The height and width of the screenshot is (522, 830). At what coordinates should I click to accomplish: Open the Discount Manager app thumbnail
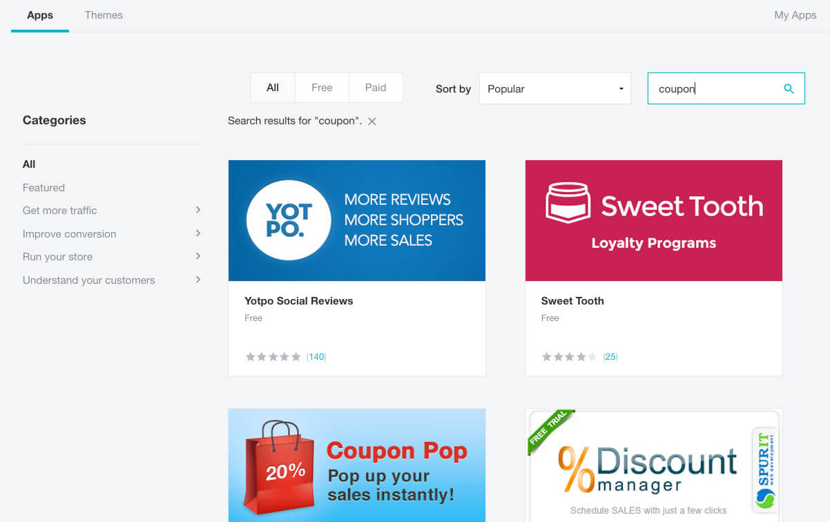point(654,465)
